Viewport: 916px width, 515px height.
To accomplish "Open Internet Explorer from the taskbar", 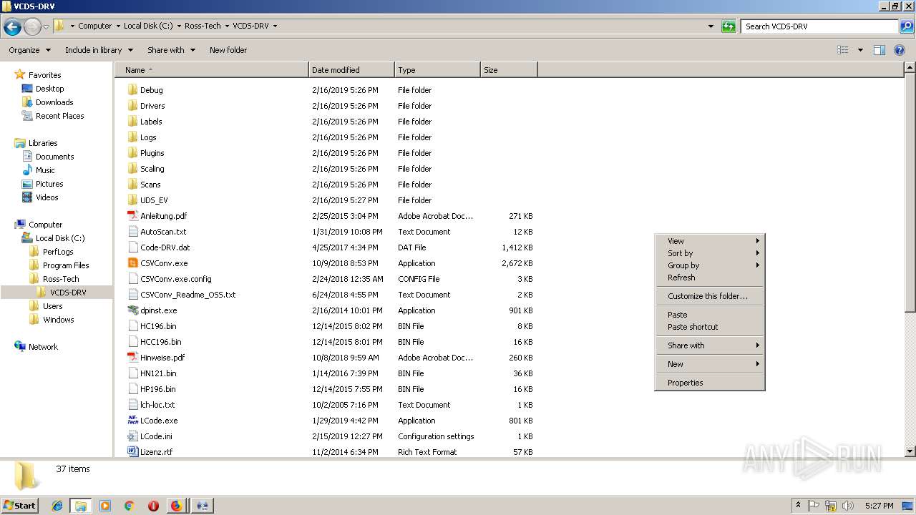I will click(57, 506).
